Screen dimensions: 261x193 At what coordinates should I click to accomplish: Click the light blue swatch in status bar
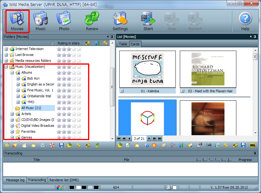pyautogui.click(x=91, y=187)
